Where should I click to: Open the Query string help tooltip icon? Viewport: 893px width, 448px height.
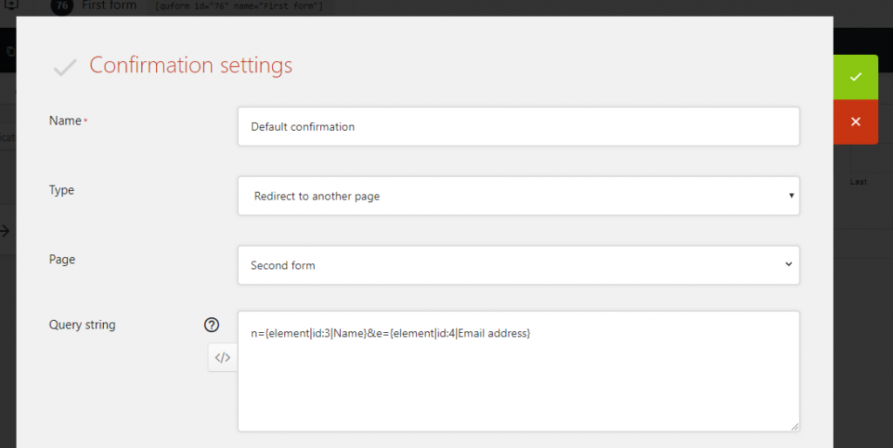(212, 325)
